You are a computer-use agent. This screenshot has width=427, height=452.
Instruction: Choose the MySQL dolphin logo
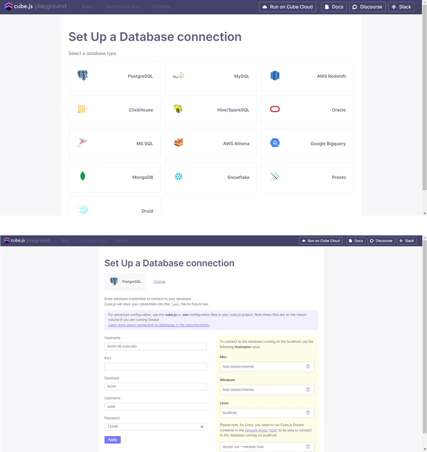pos(179,76)
